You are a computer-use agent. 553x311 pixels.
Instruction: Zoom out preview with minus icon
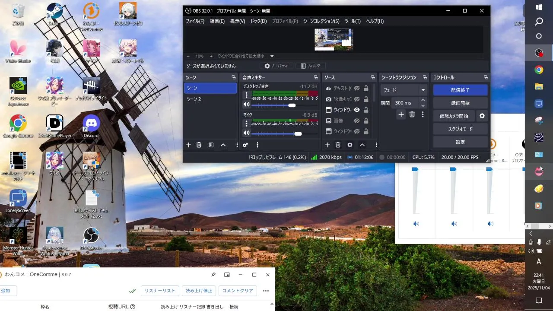188,56
